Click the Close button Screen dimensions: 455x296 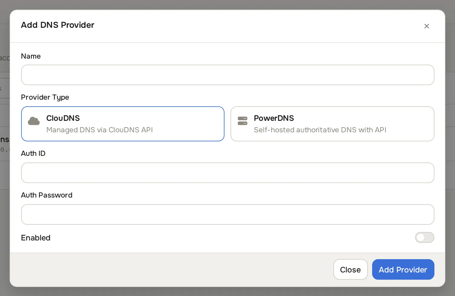tap(350, 269)
